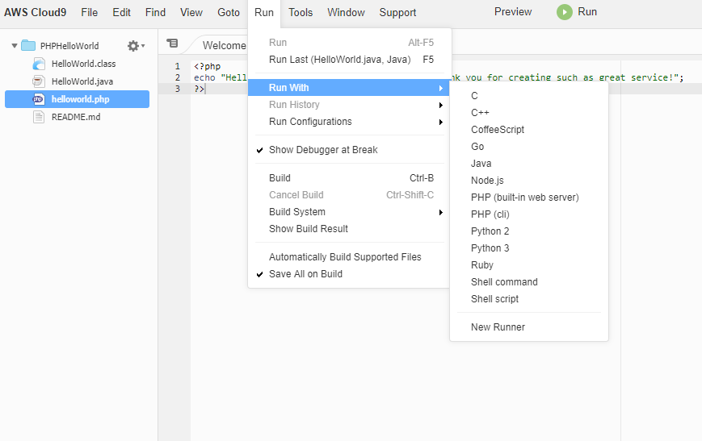The height and width of the screenshot is (441, 702).
Task: Choose Run Last (HelloWorld.java, Java)
Action: click(348, 60)
